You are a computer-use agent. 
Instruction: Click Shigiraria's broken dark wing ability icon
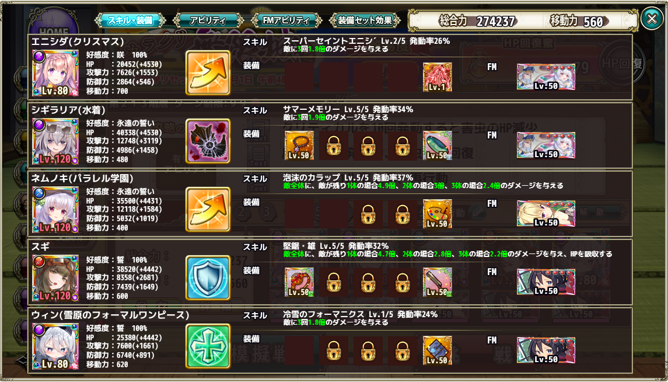pos(208,141)
